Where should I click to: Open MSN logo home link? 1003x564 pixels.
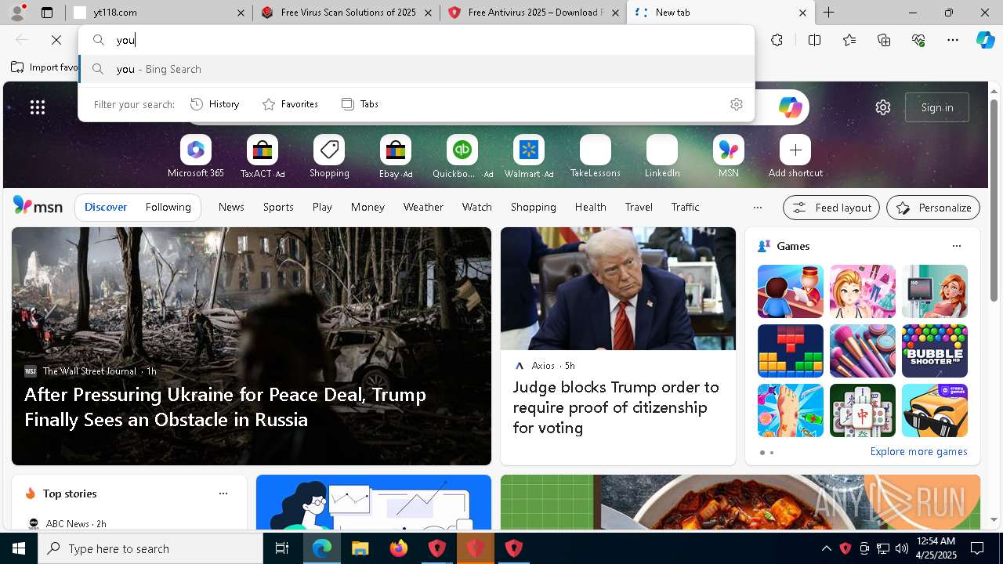pyautogui.click(x=38, y=206)
